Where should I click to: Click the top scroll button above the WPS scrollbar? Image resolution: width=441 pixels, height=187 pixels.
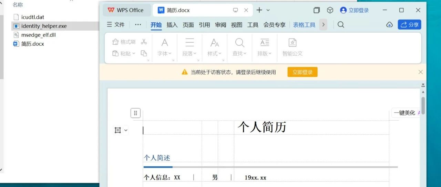coord(423,85)
